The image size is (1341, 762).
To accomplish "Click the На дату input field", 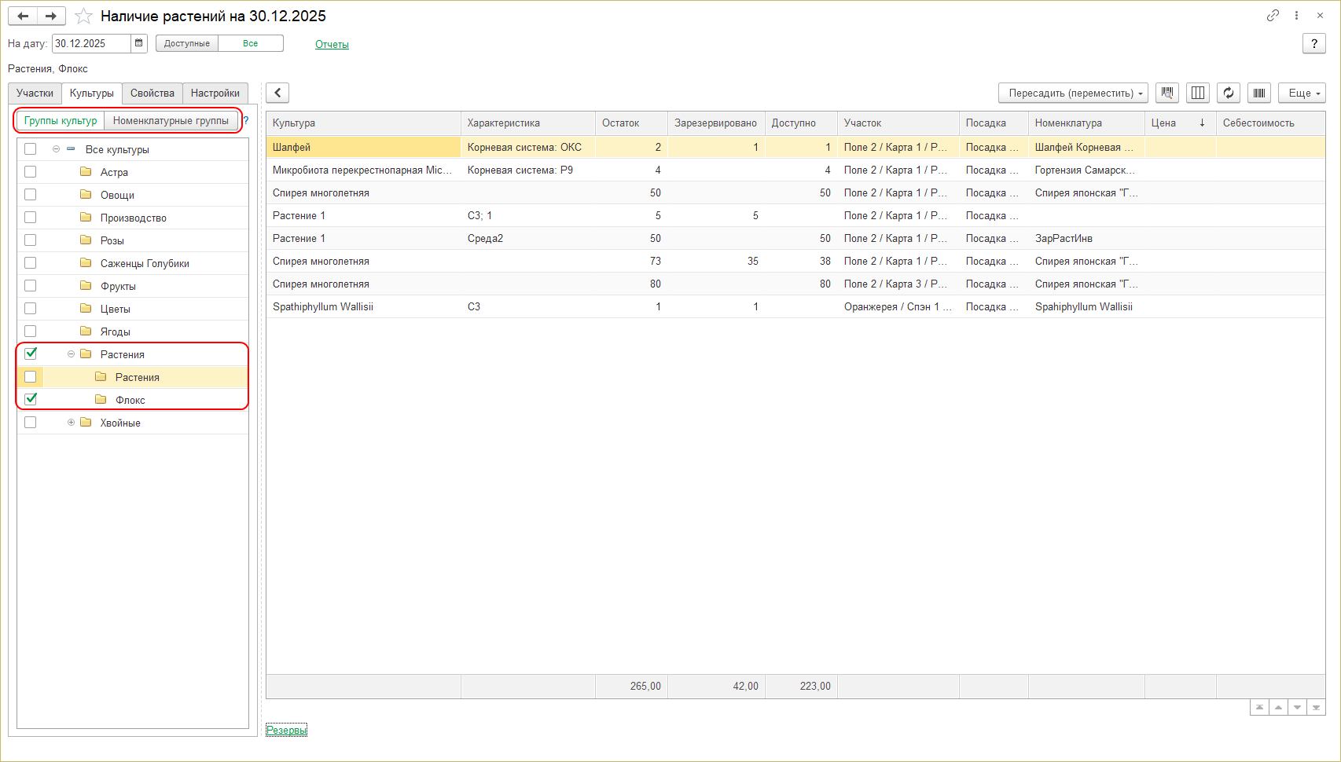I will (90, 43).
